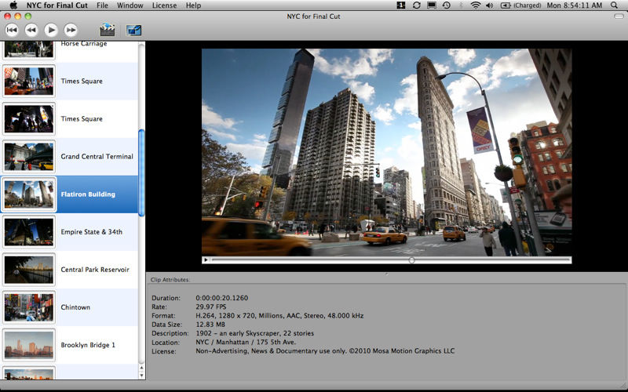Screen dimensions: 628x392
Task: Click the Description text about 1902 skyscraper
Action: [x=254, y=333]
